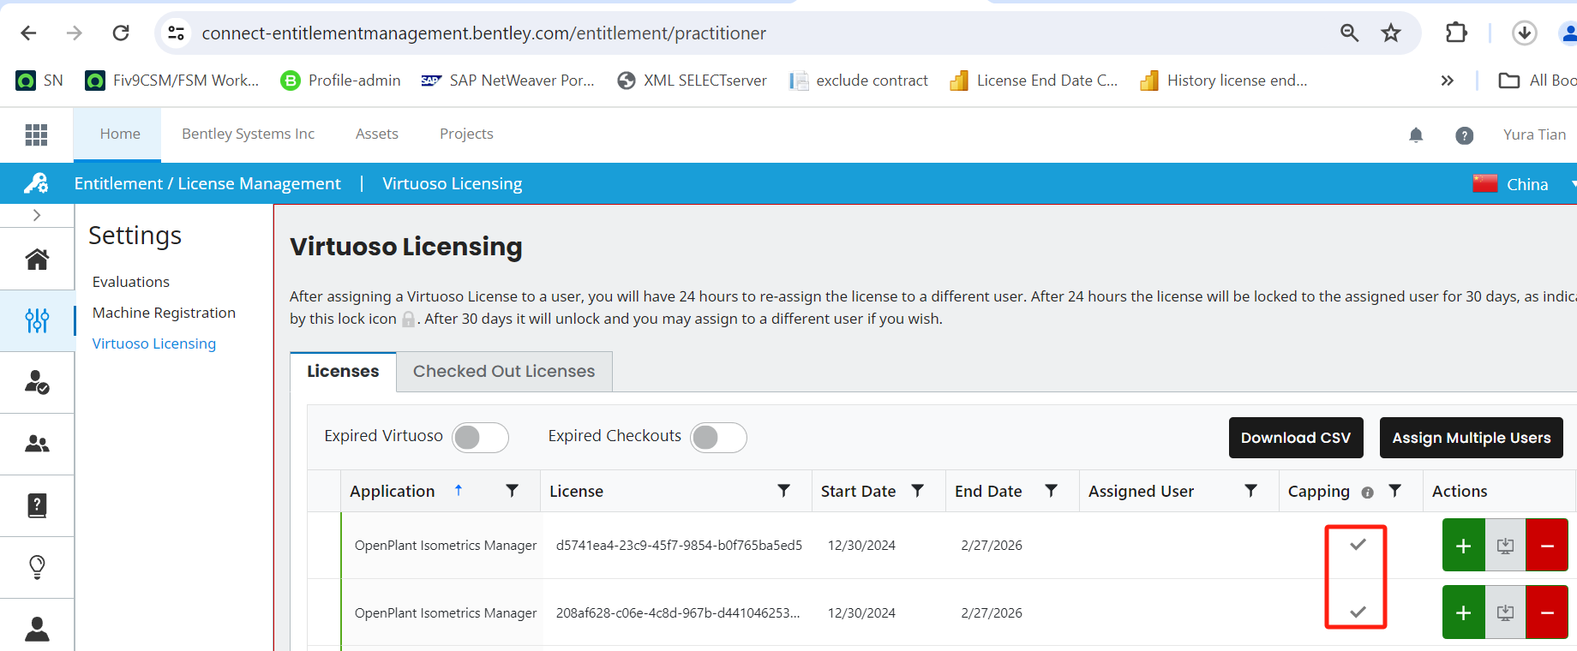The height and width of the screenshot is (651, 1577).
Task: Click capping checkmark for license d5741ea4
Action: (x=1358, y=544)
